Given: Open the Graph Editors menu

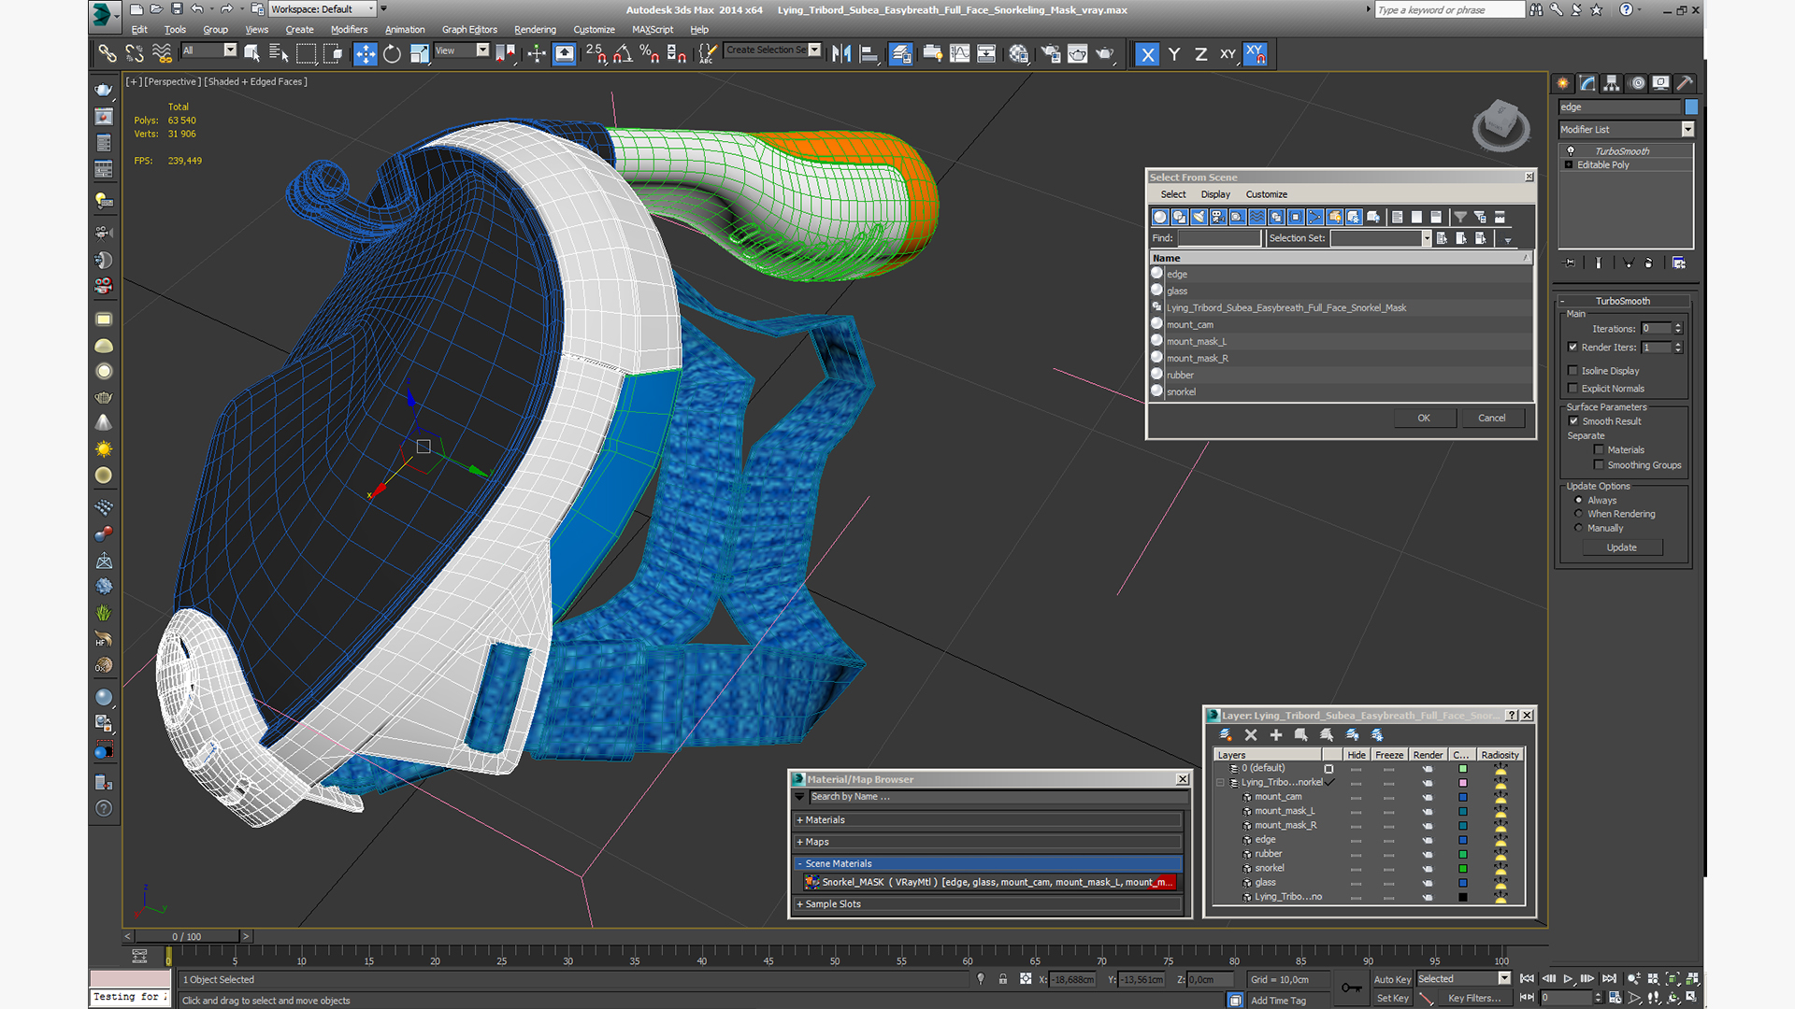Looking at the screenshot, I should coord(469,30).
